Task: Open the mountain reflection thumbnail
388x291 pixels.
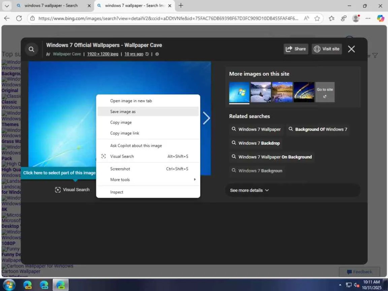Action: 282,92
